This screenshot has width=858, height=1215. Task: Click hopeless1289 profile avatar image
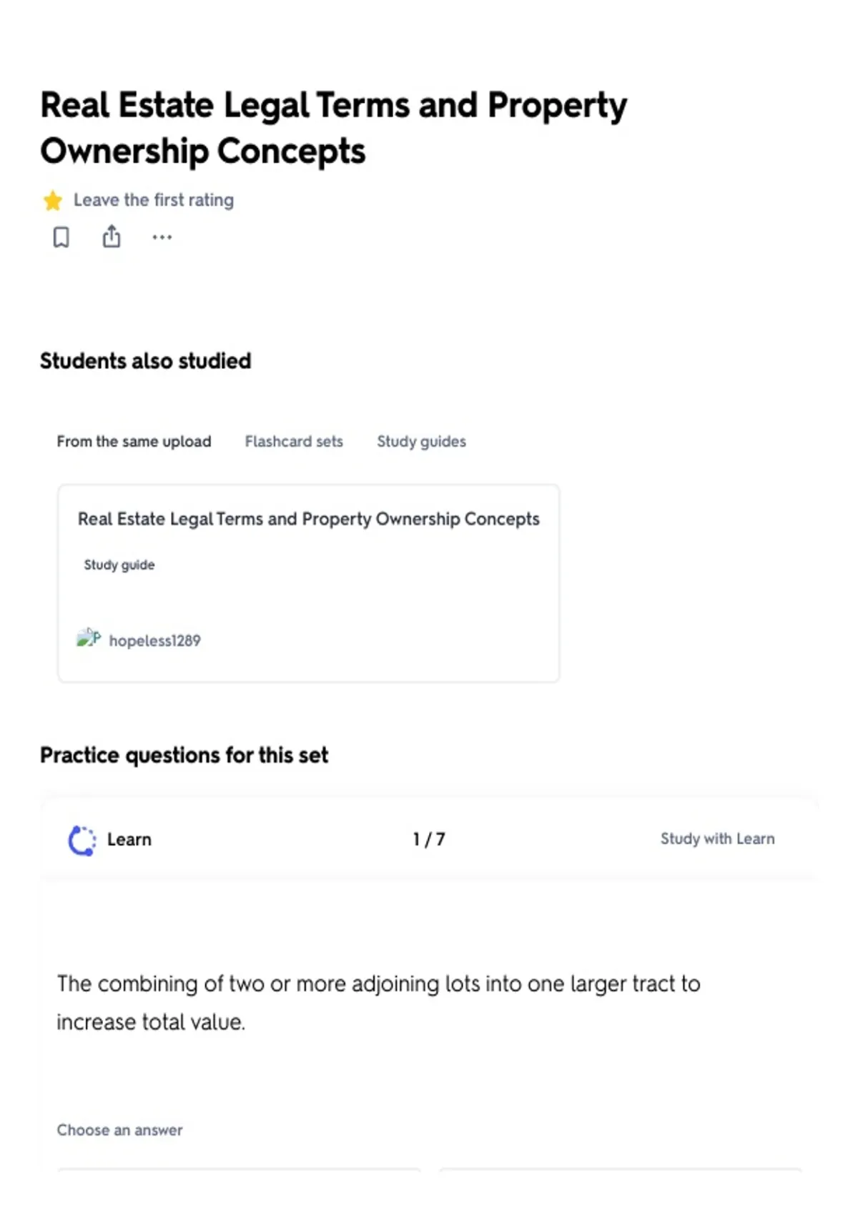(x=89, y=638)
